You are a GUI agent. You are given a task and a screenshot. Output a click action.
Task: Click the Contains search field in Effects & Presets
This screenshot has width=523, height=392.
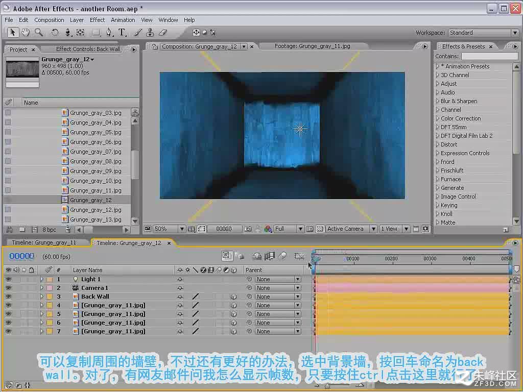coord(490,56)
